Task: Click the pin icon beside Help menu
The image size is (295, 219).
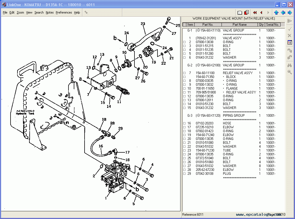Action: (86, 12)
